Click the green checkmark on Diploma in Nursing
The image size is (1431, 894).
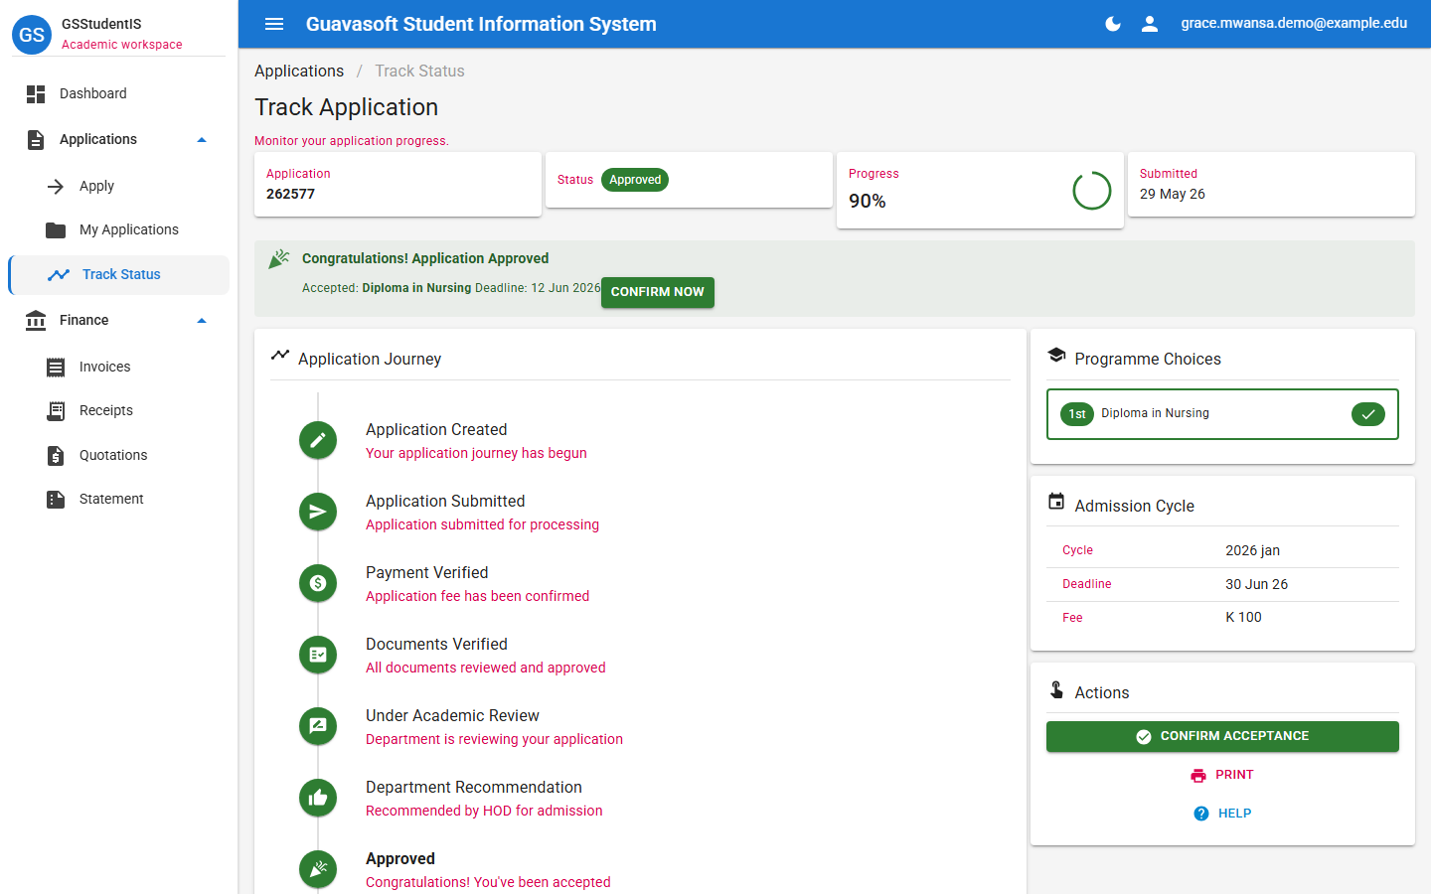pyautogui.click(x=1368, y=414)
